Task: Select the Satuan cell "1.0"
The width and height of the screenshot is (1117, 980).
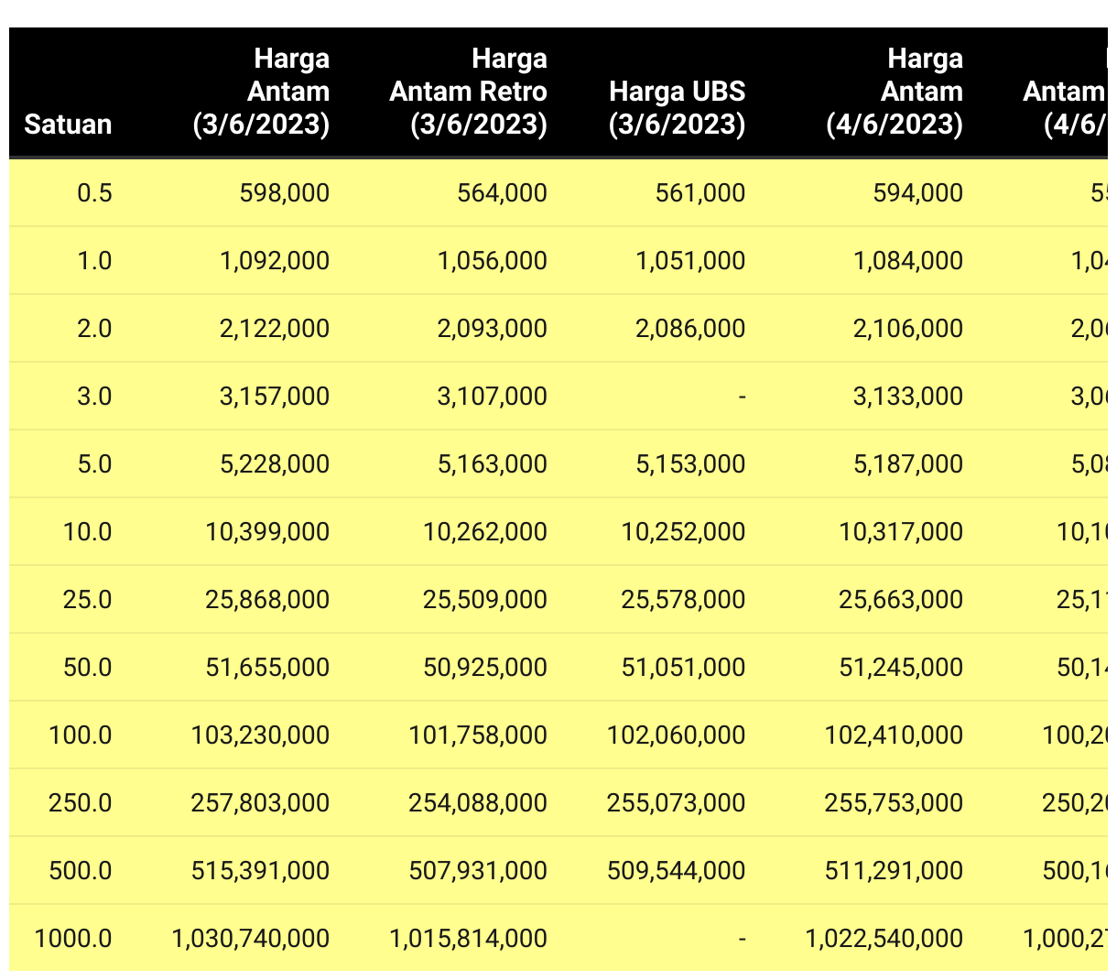Action: pyautogui.click(x=94, y=260)
